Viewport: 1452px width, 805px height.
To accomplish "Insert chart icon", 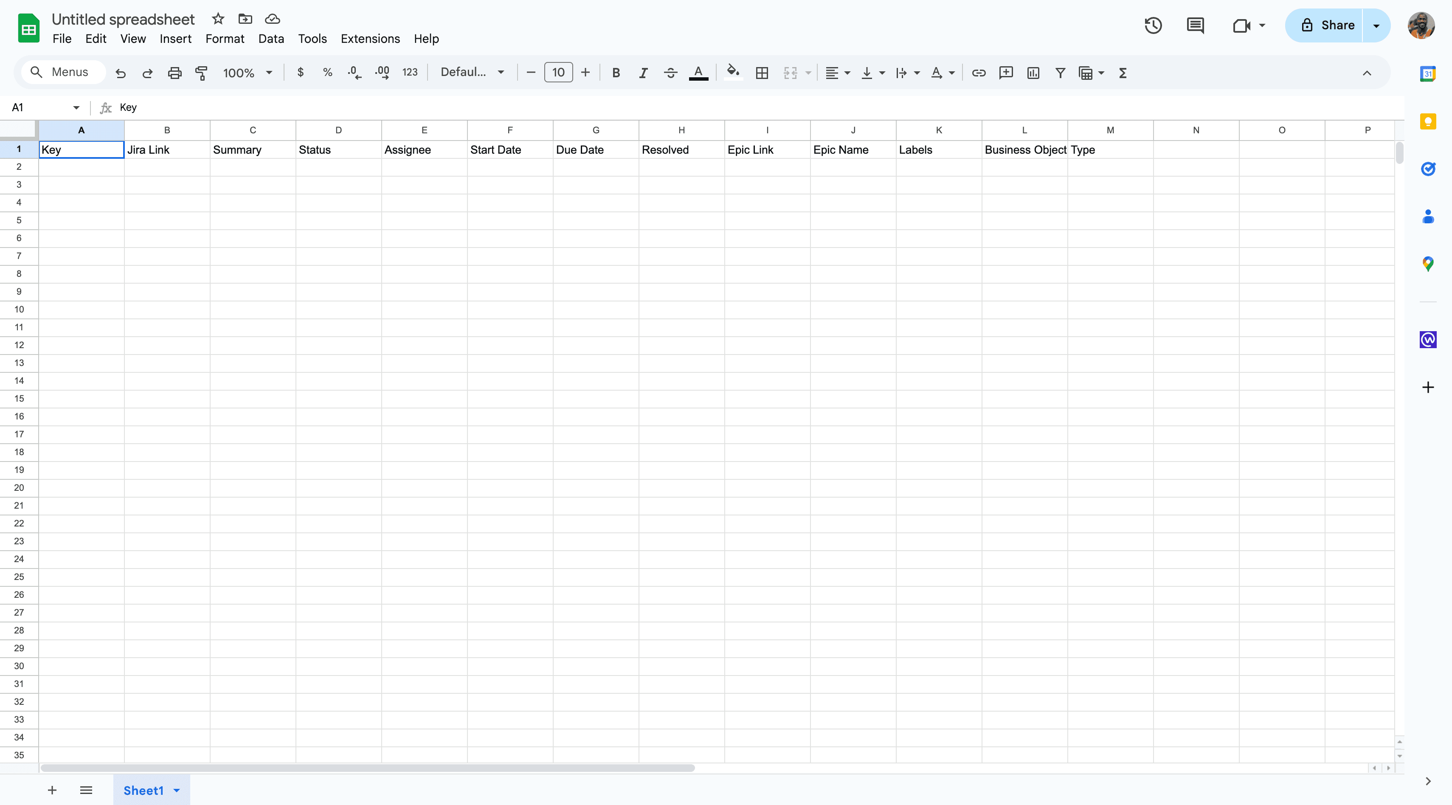I will [1033, 73].
